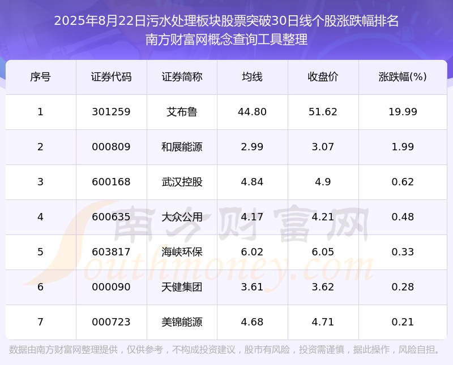Select stock name 美锦能源
453x365 pixels.
(x=182, y=322)
